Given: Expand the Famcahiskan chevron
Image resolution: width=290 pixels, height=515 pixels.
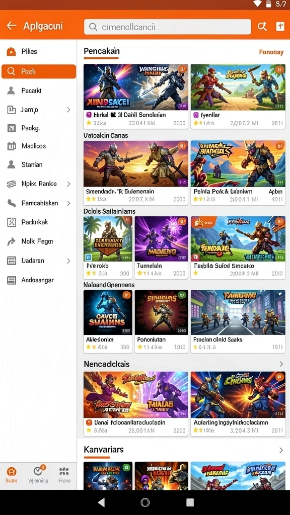Looking at the screenshot, I should coord(68,203).
